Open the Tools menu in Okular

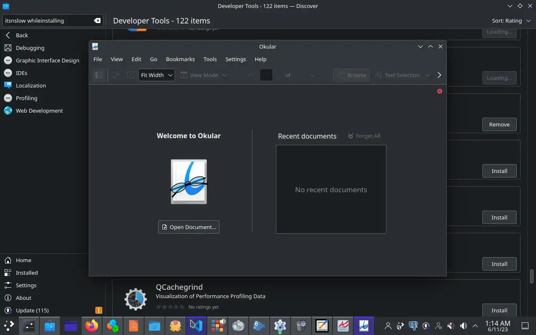pyautogui.click(x=210, y=59)
